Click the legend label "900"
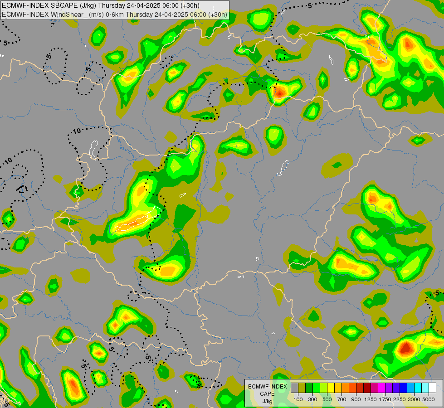Image resolution: width=444 pixels, height=408 pixels. (x=356, y=399)
